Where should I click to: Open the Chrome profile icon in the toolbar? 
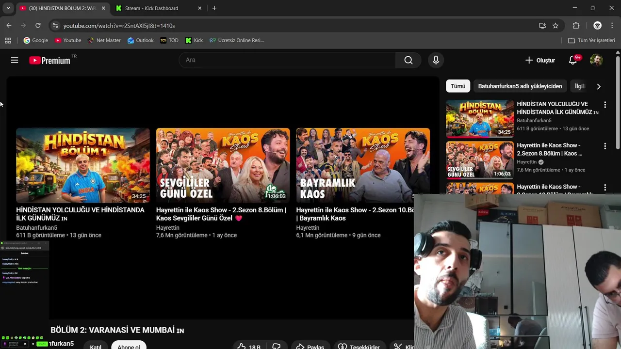[597, 25]
